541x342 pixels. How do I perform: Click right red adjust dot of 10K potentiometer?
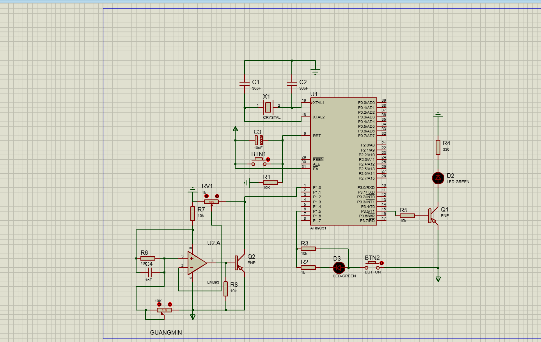(x=170, y=304)
